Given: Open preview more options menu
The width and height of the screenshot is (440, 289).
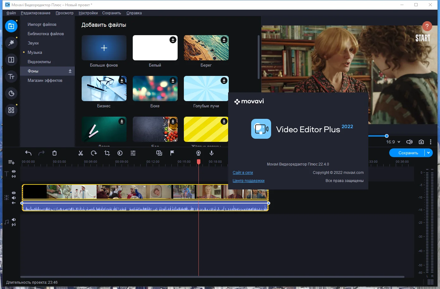Looking at the screenshot, I should [431, 142].
